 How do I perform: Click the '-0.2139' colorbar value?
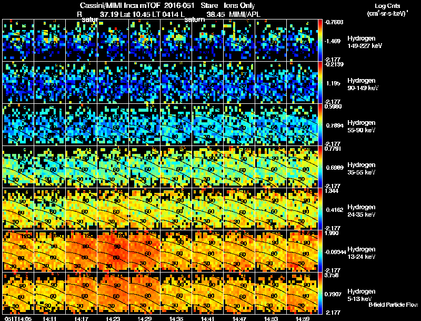click(334, 64)
